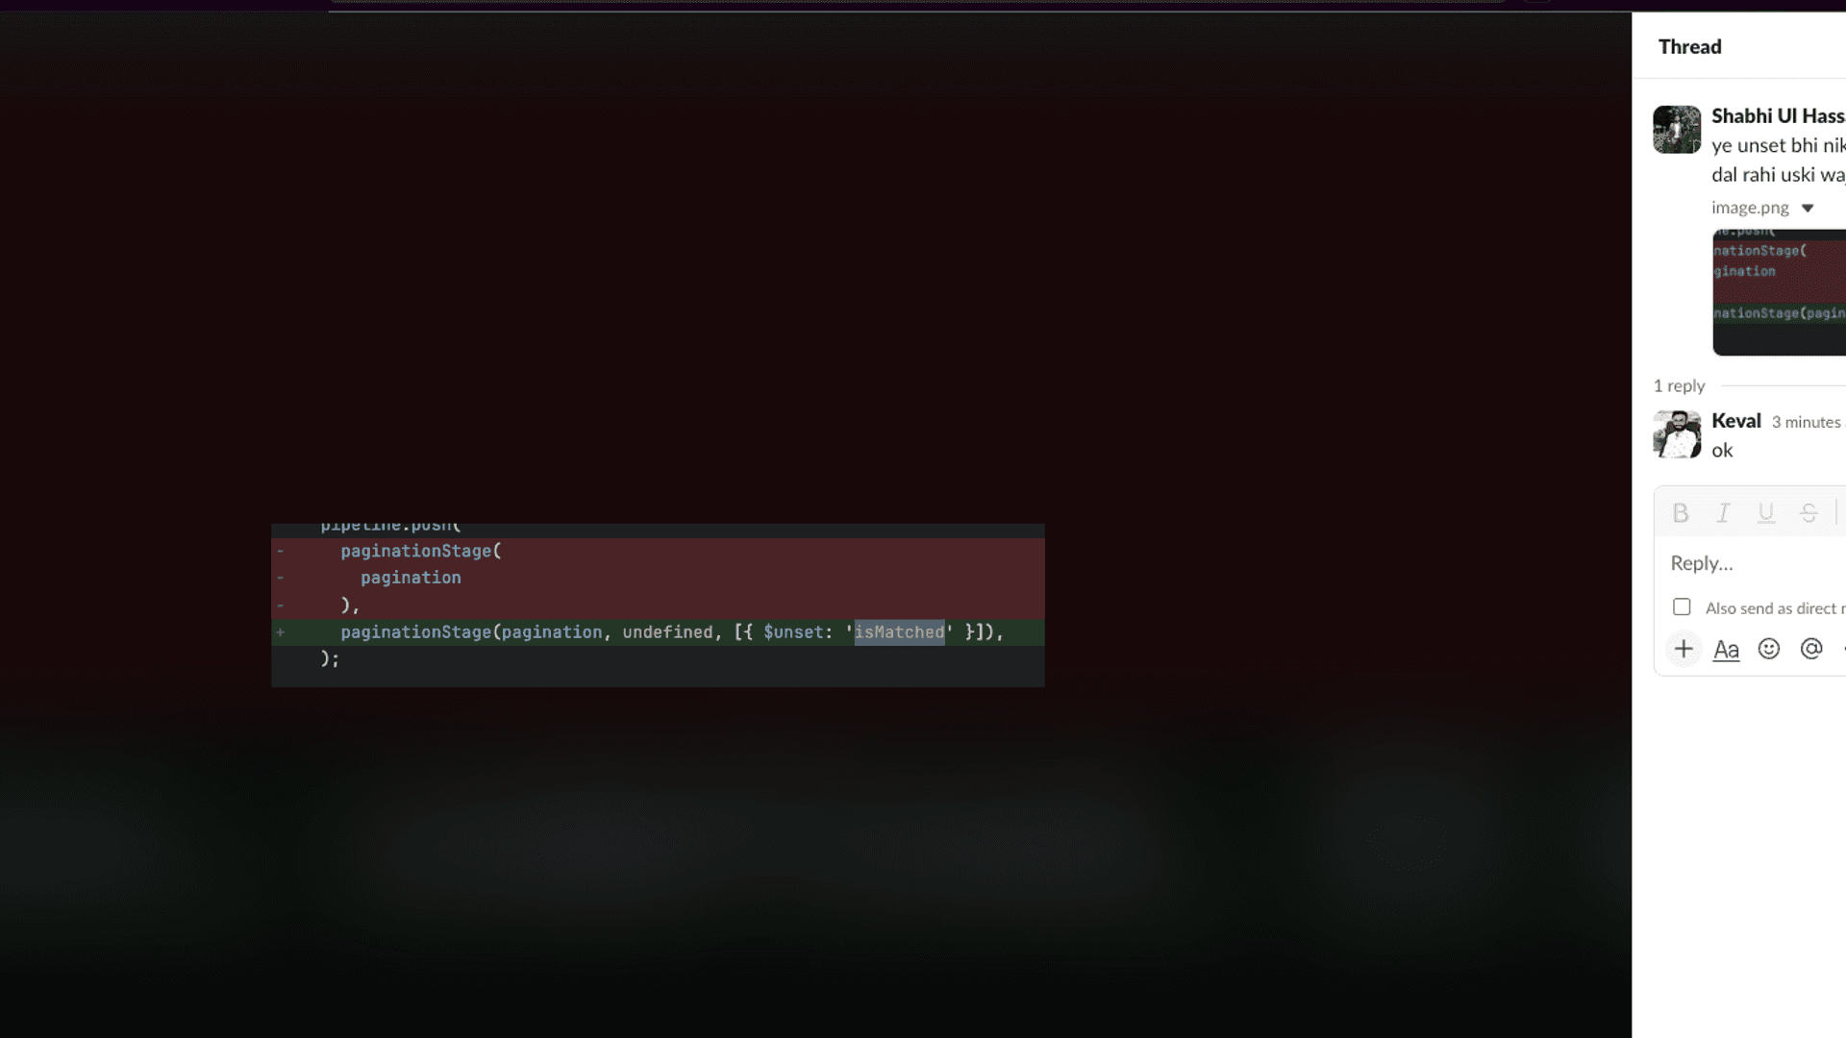This screenshot has height=1038, width=1846.
Task: Click the 'Thread' panel heading
Action: pos(1690,46)
